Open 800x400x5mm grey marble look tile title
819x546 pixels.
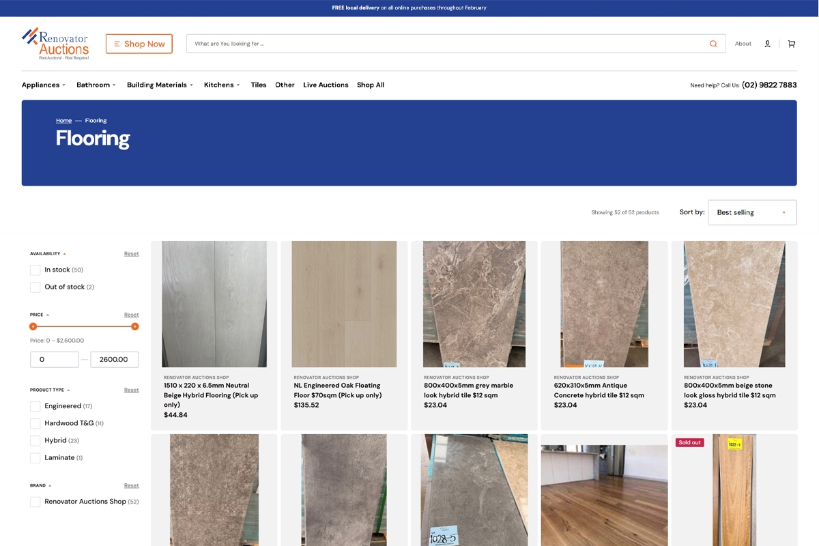pyautogui.click(x=468, y=390)
